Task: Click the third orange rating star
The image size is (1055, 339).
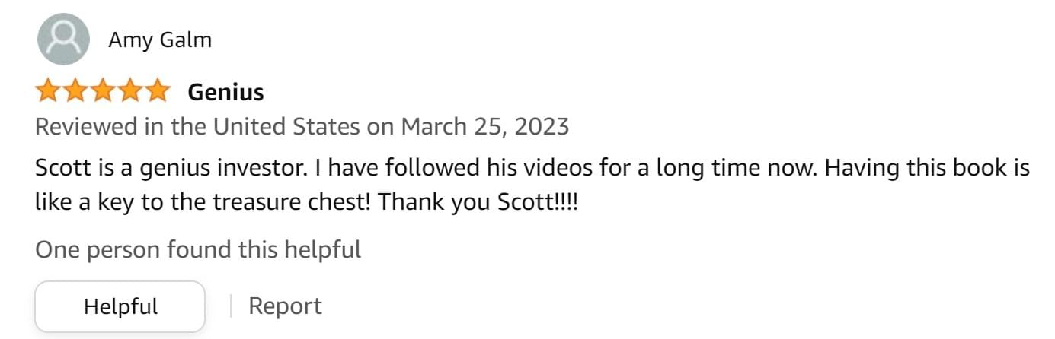Action: point(102,92)
